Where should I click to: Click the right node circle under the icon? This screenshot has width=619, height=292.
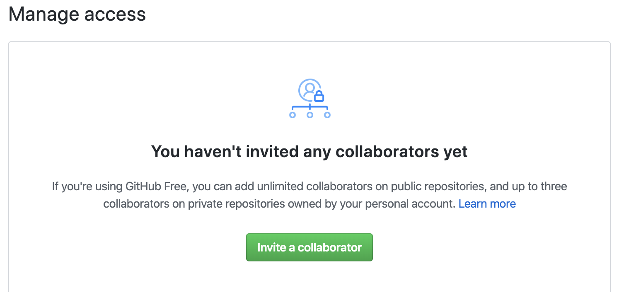[x=327, y=115]
